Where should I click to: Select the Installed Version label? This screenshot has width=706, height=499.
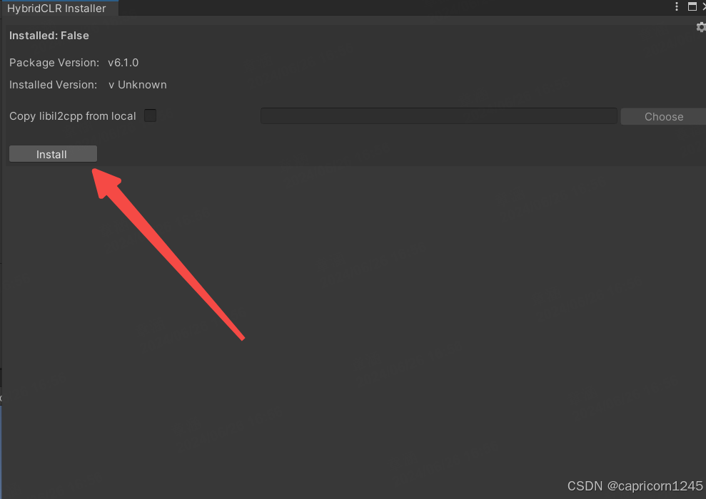click(53, 85)
